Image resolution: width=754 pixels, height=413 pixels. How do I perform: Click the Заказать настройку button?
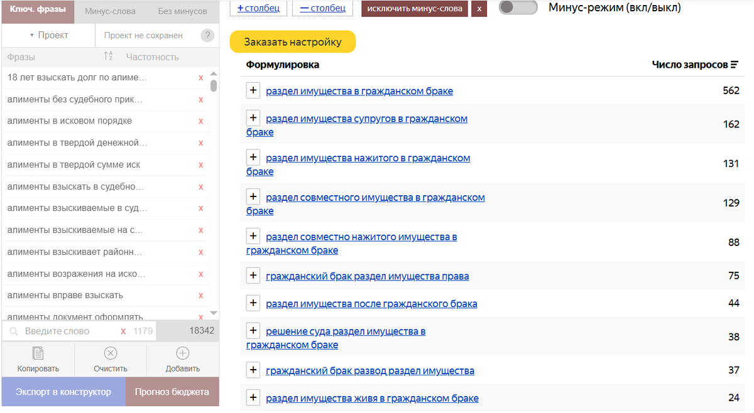coord(293,41)
